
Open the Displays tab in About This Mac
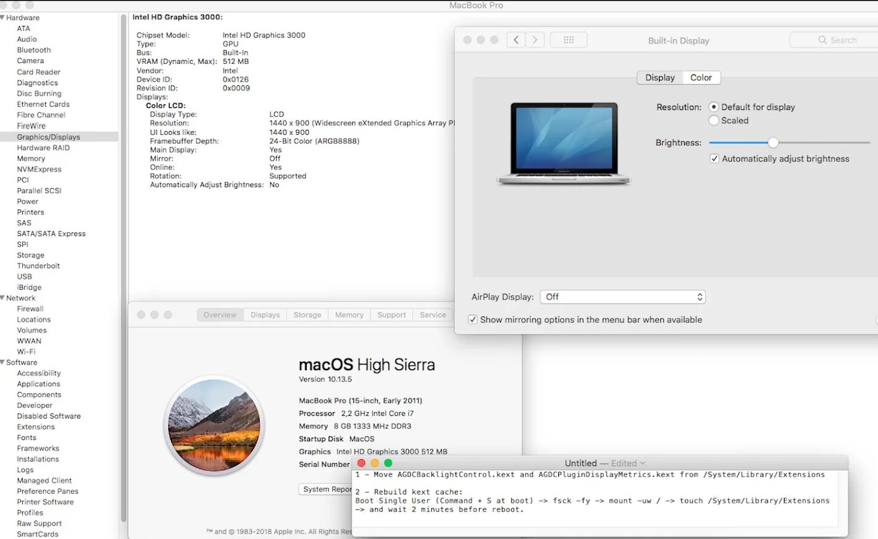265,315
